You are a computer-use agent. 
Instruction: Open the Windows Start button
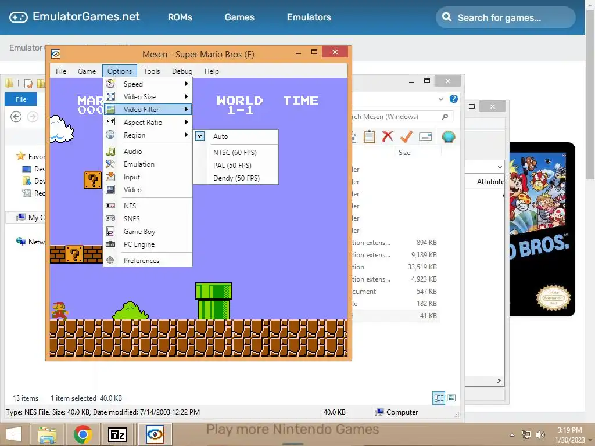pyautogui.click(x=14, y=434)
